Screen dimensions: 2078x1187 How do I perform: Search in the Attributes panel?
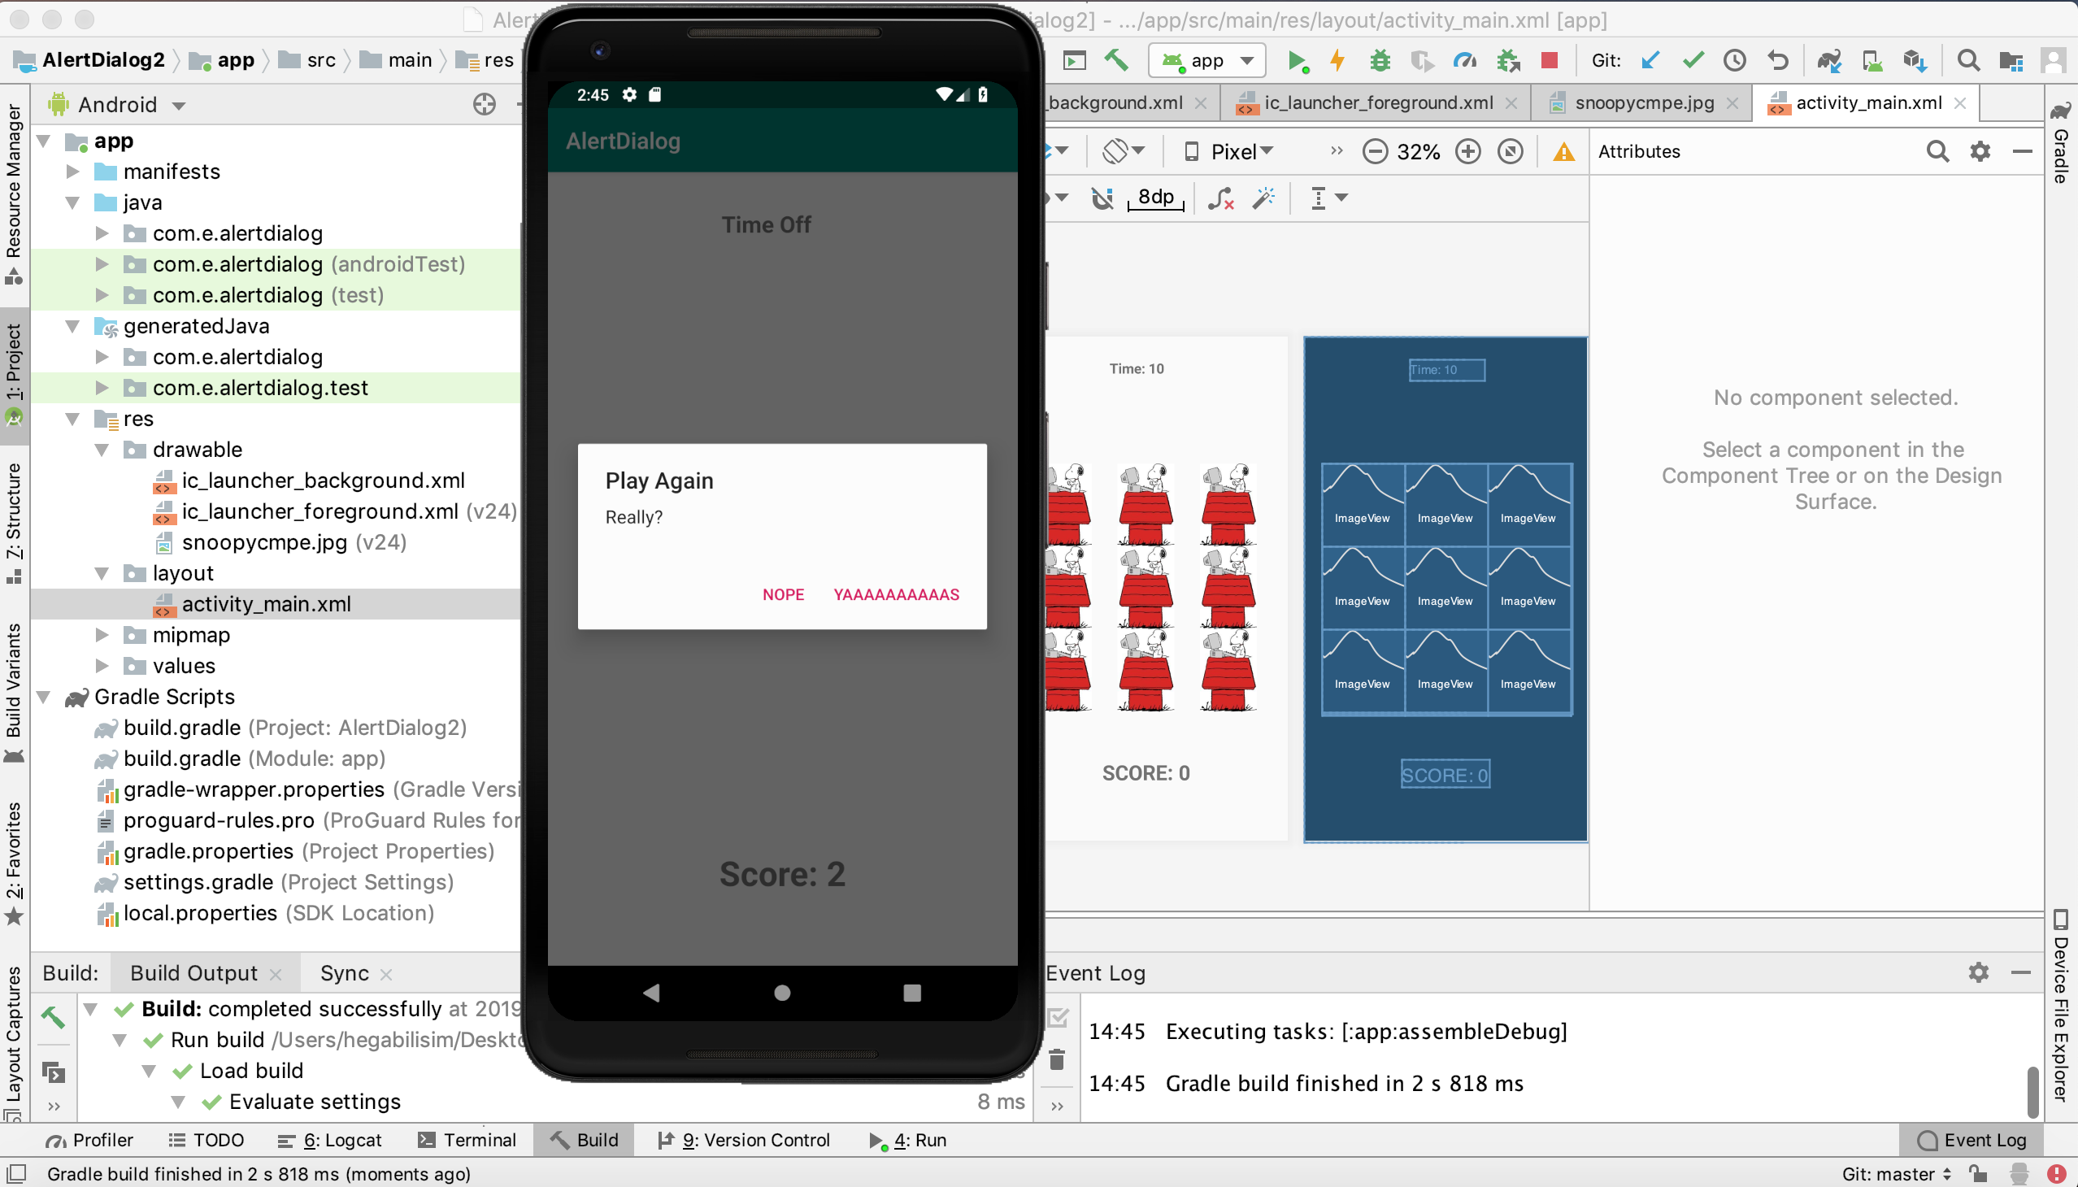[1938, 151]
